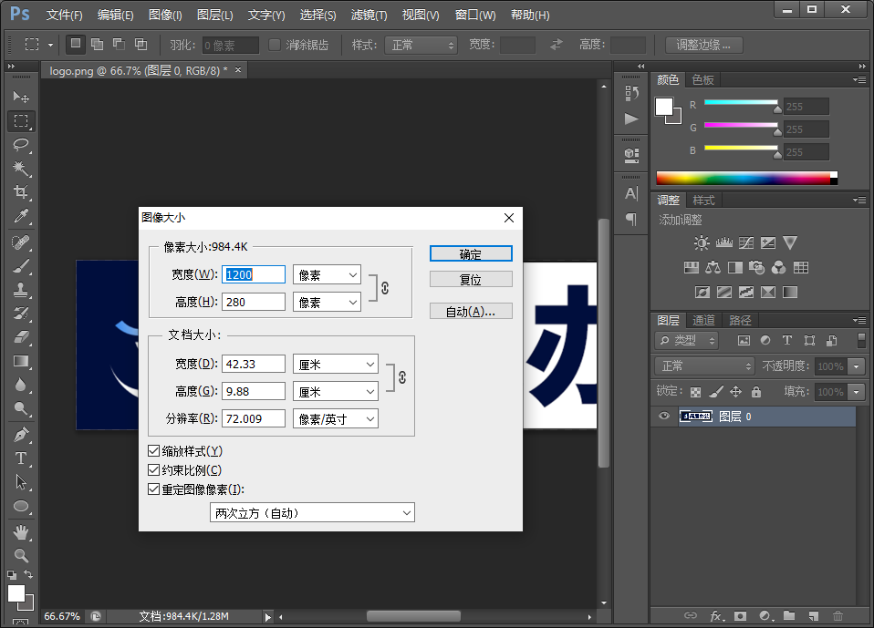
Task: Select the Crop tool
Action: click(x=21, y=192)
